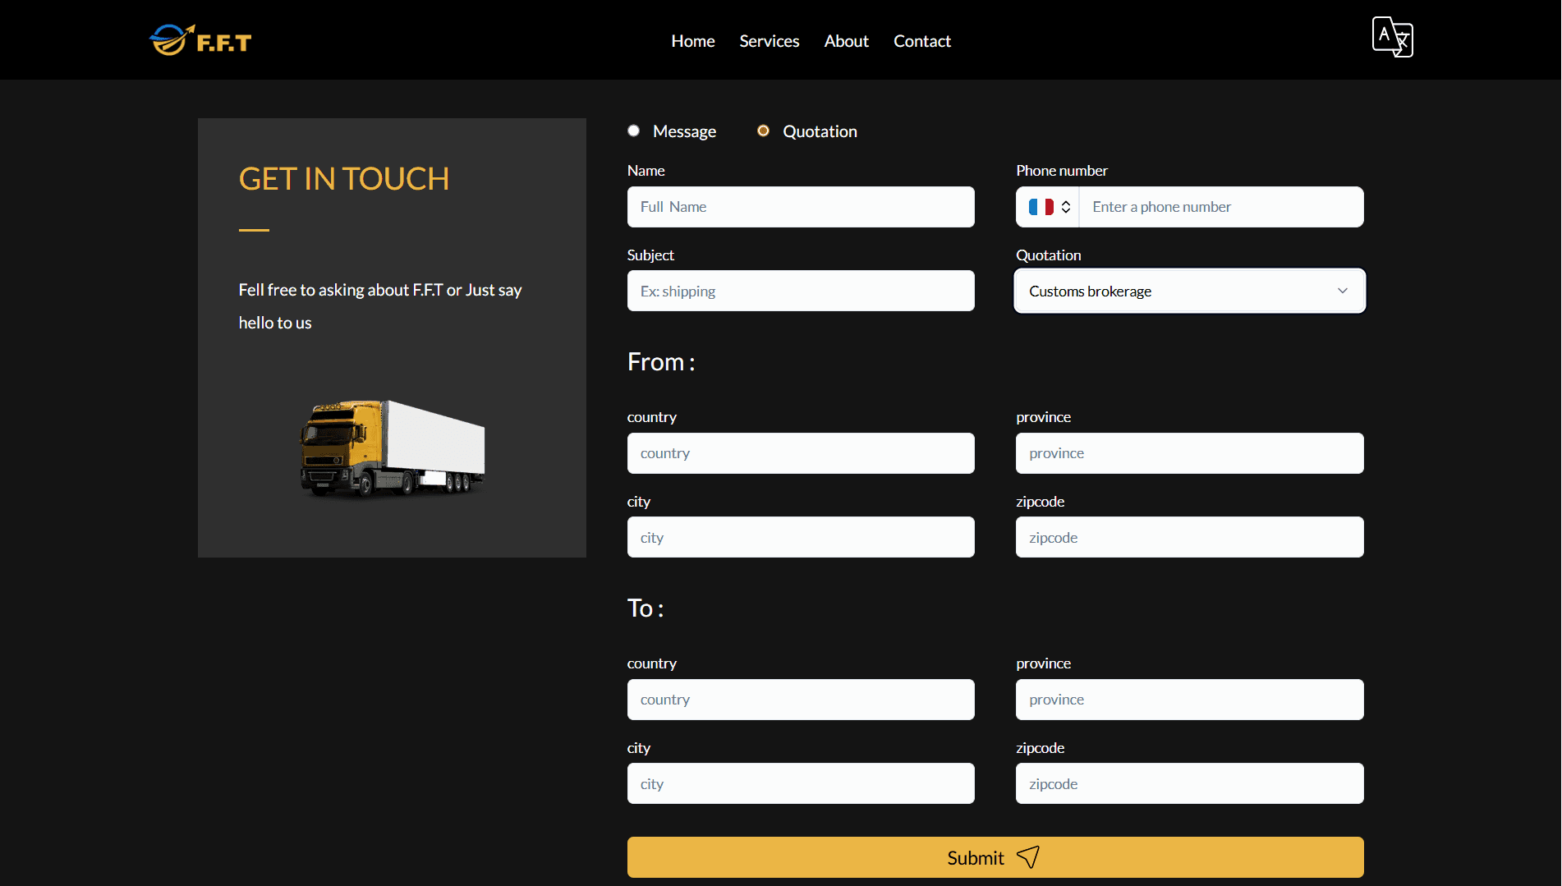Screen dimensions: 1562x886
Task: Open the Services menu item
Action: click(x=769, y=41)
